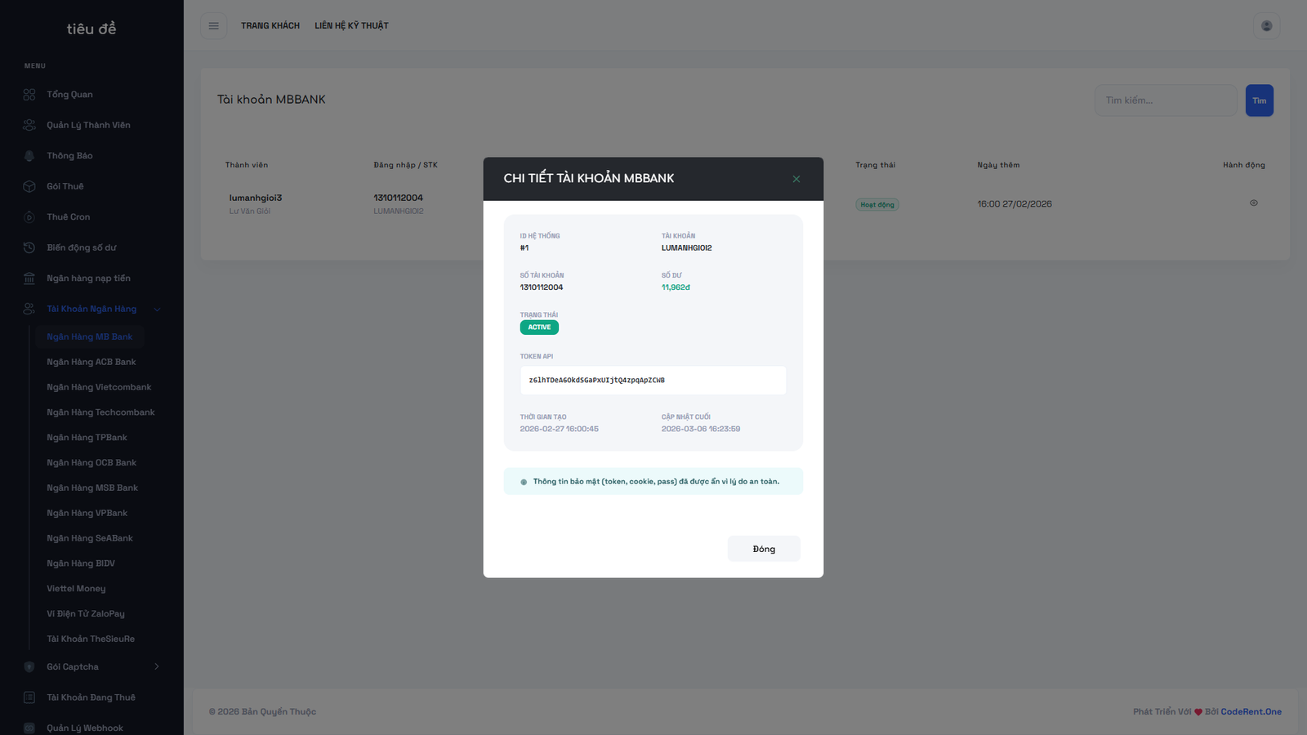Open Ngân Hàng ACB Bank page

[91, 362]
